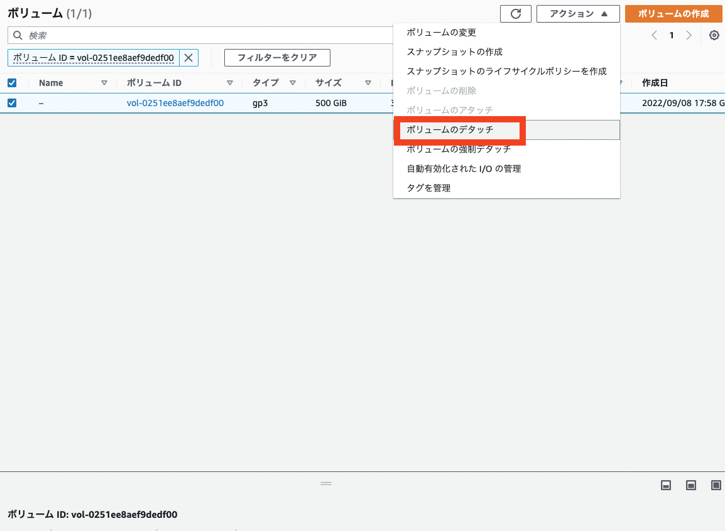This screenshot has height=531, width=725.
Task: Choose スナップショットの作成 from menu
Action: [506, 51]
